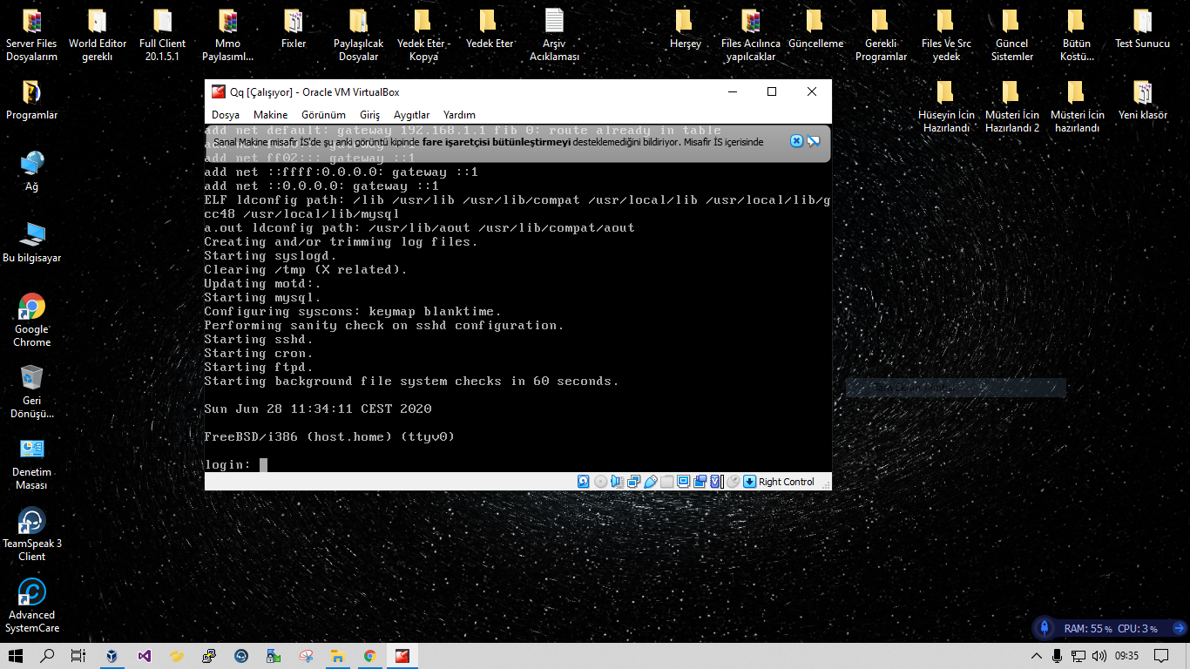Click the display settings icon in VM status bar
1190x669 pixels.
coord(684,481)
